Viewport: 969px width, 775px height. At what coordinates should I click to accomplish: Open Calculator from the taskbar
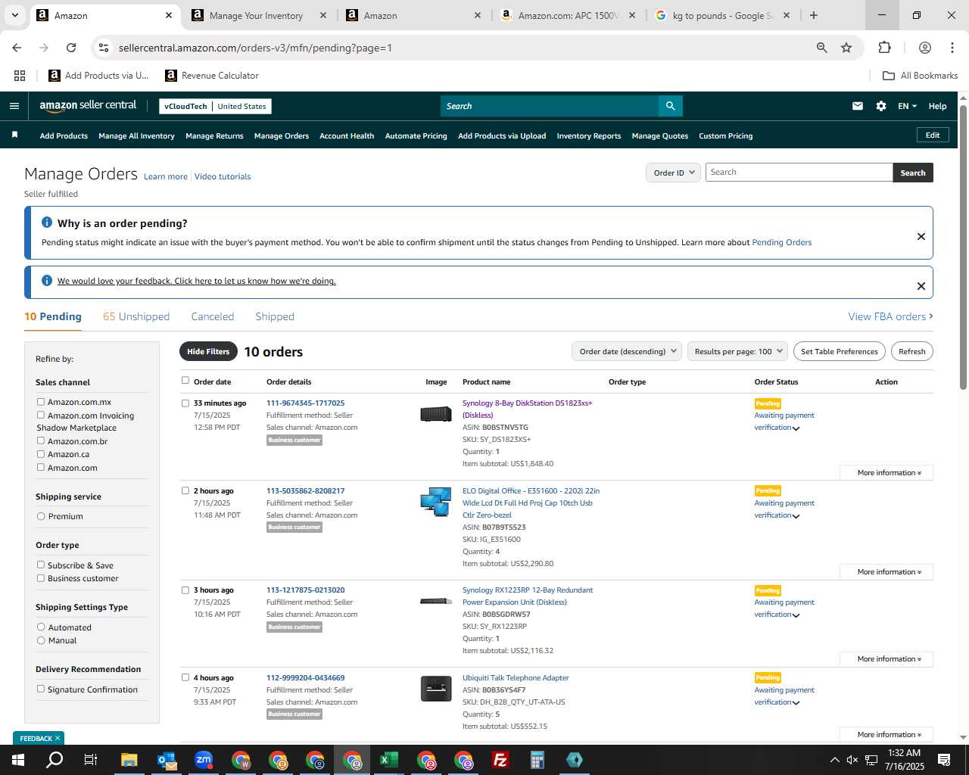[537, 760]
